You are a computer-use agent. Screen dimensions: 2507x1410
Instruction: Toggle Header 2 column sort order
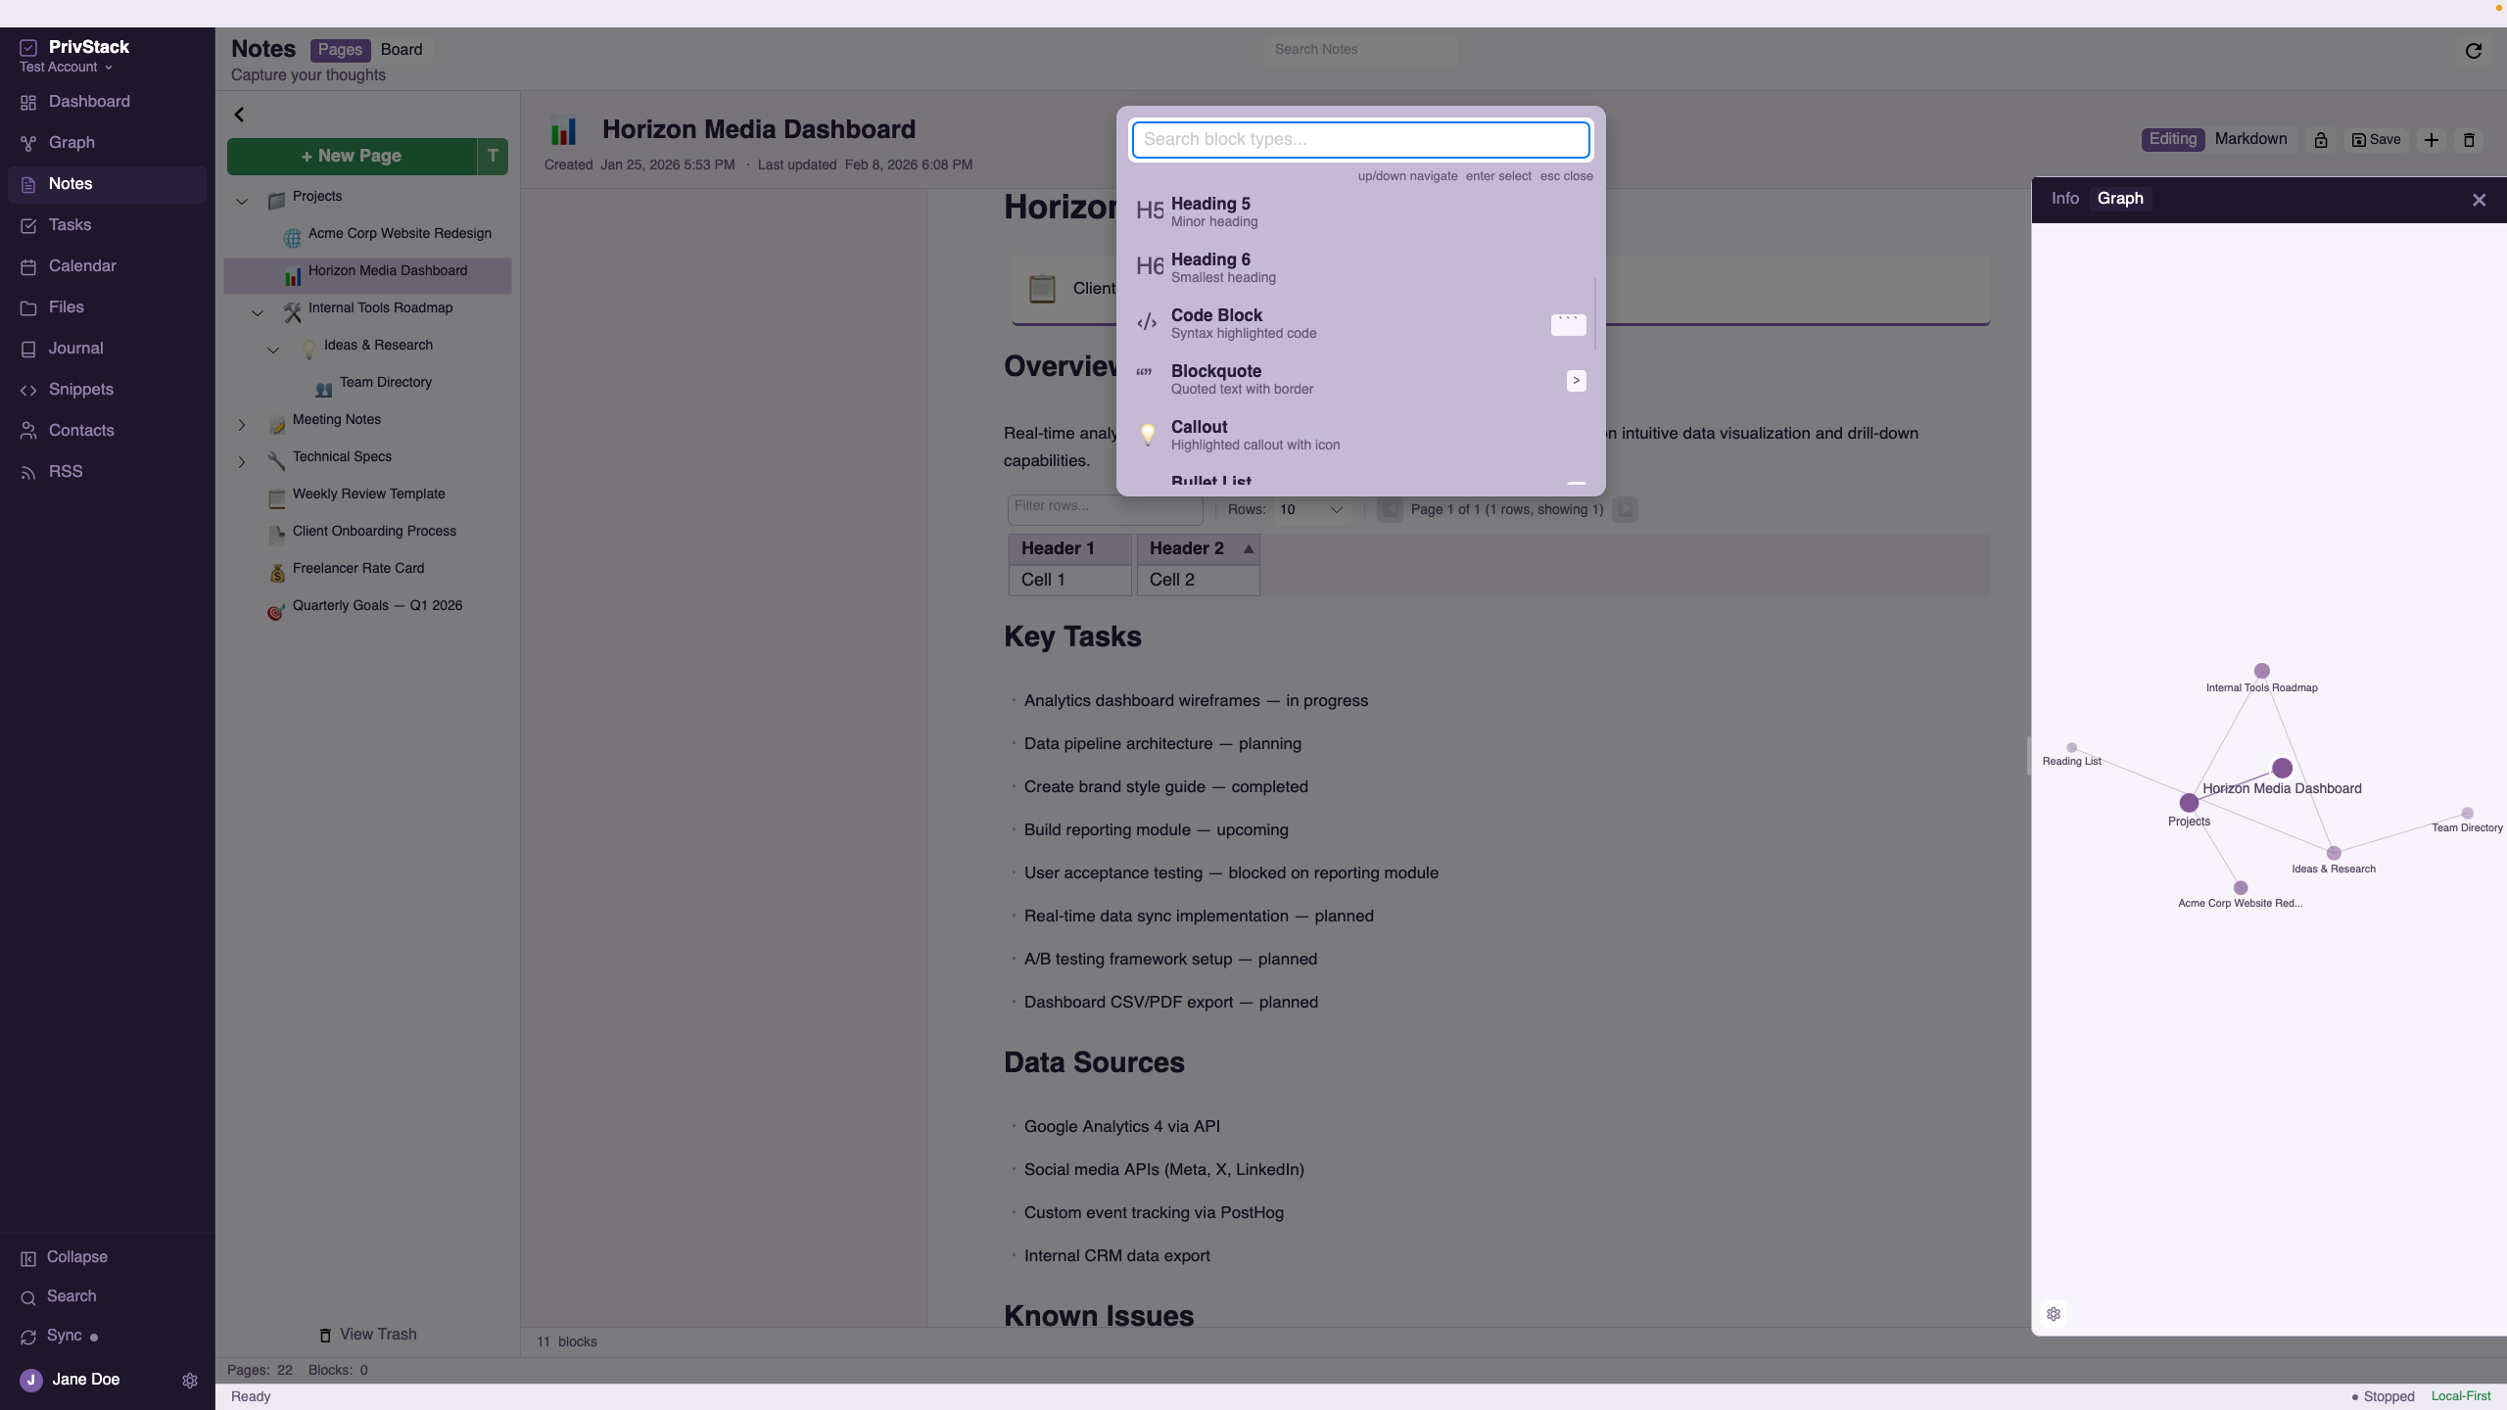tap(1247, 548)
